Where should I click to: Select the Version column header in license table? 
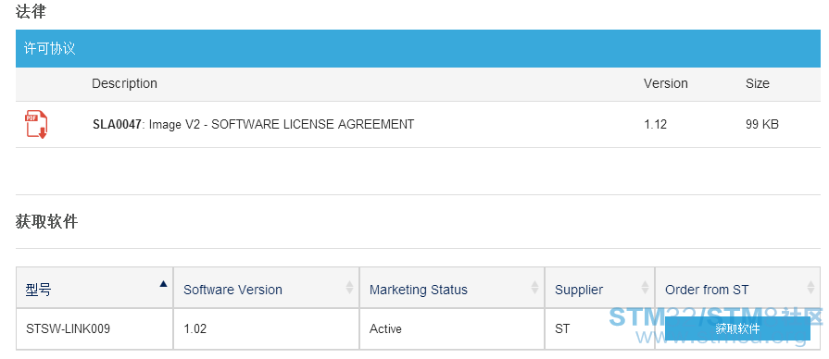[x=666, y=83]
